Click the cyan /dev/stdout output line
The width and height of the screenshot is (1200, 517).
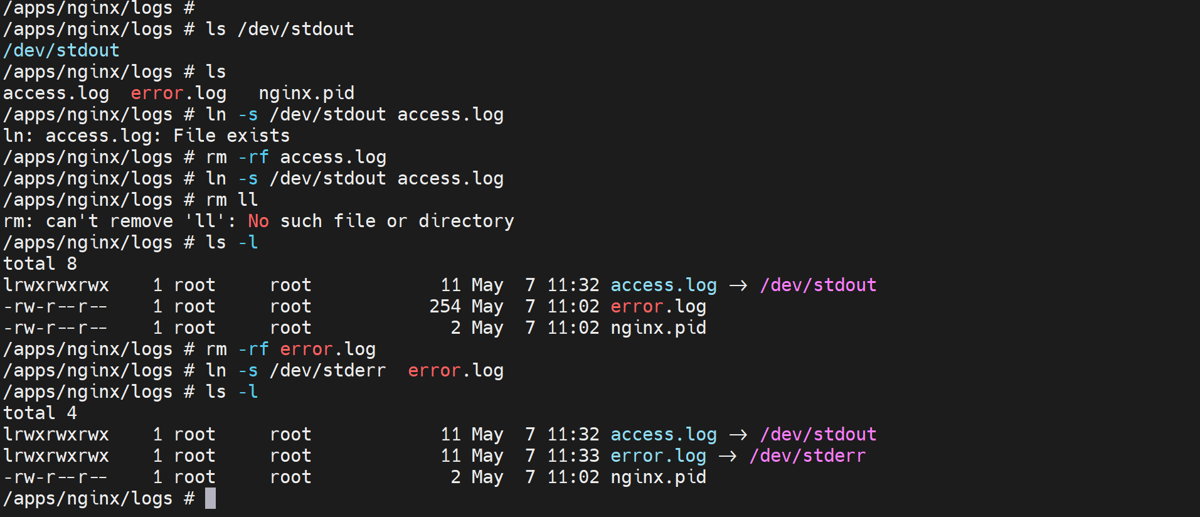click(61, 50)
